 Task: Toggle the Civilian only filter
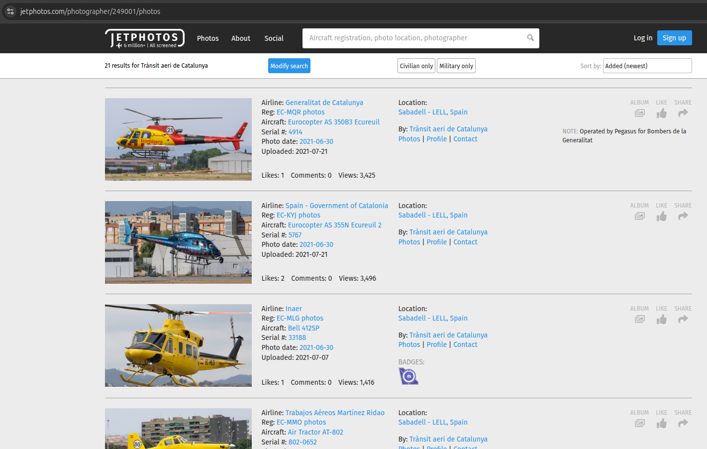tap(416, 66)
